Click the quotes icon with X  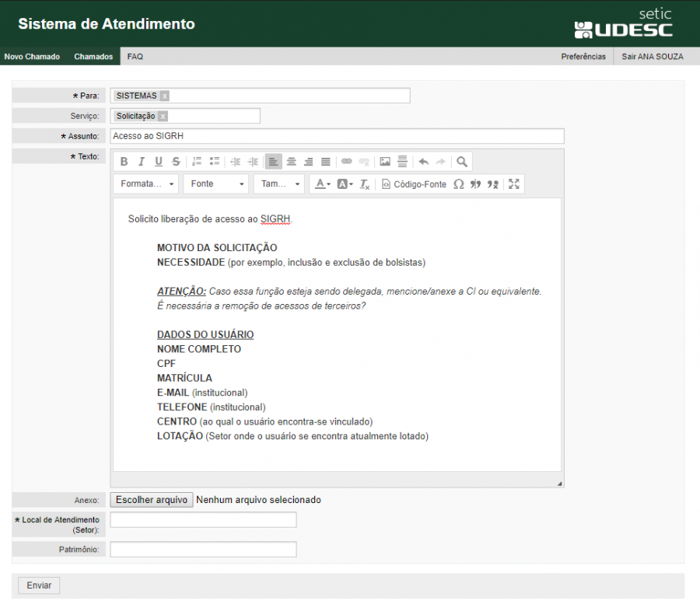[x=492, y=184]
